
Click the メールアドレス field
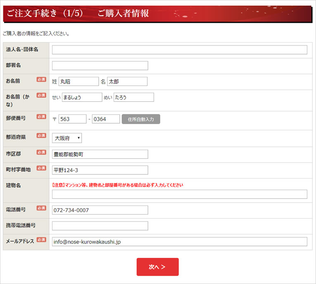[179, 241]
